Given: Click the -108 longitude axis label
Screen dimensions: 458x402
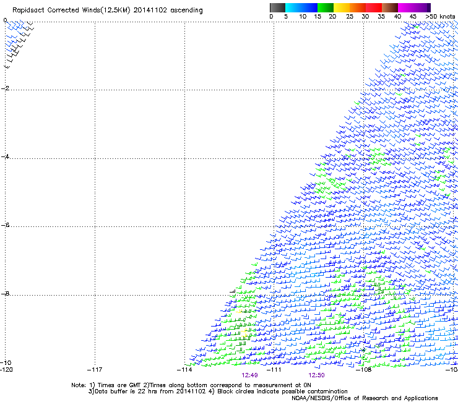Looking at the screenshot, I should [x=363, y=370].
